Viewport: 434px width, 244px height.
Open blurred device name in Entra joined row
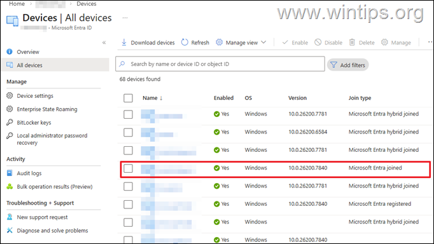coord(168,169)
